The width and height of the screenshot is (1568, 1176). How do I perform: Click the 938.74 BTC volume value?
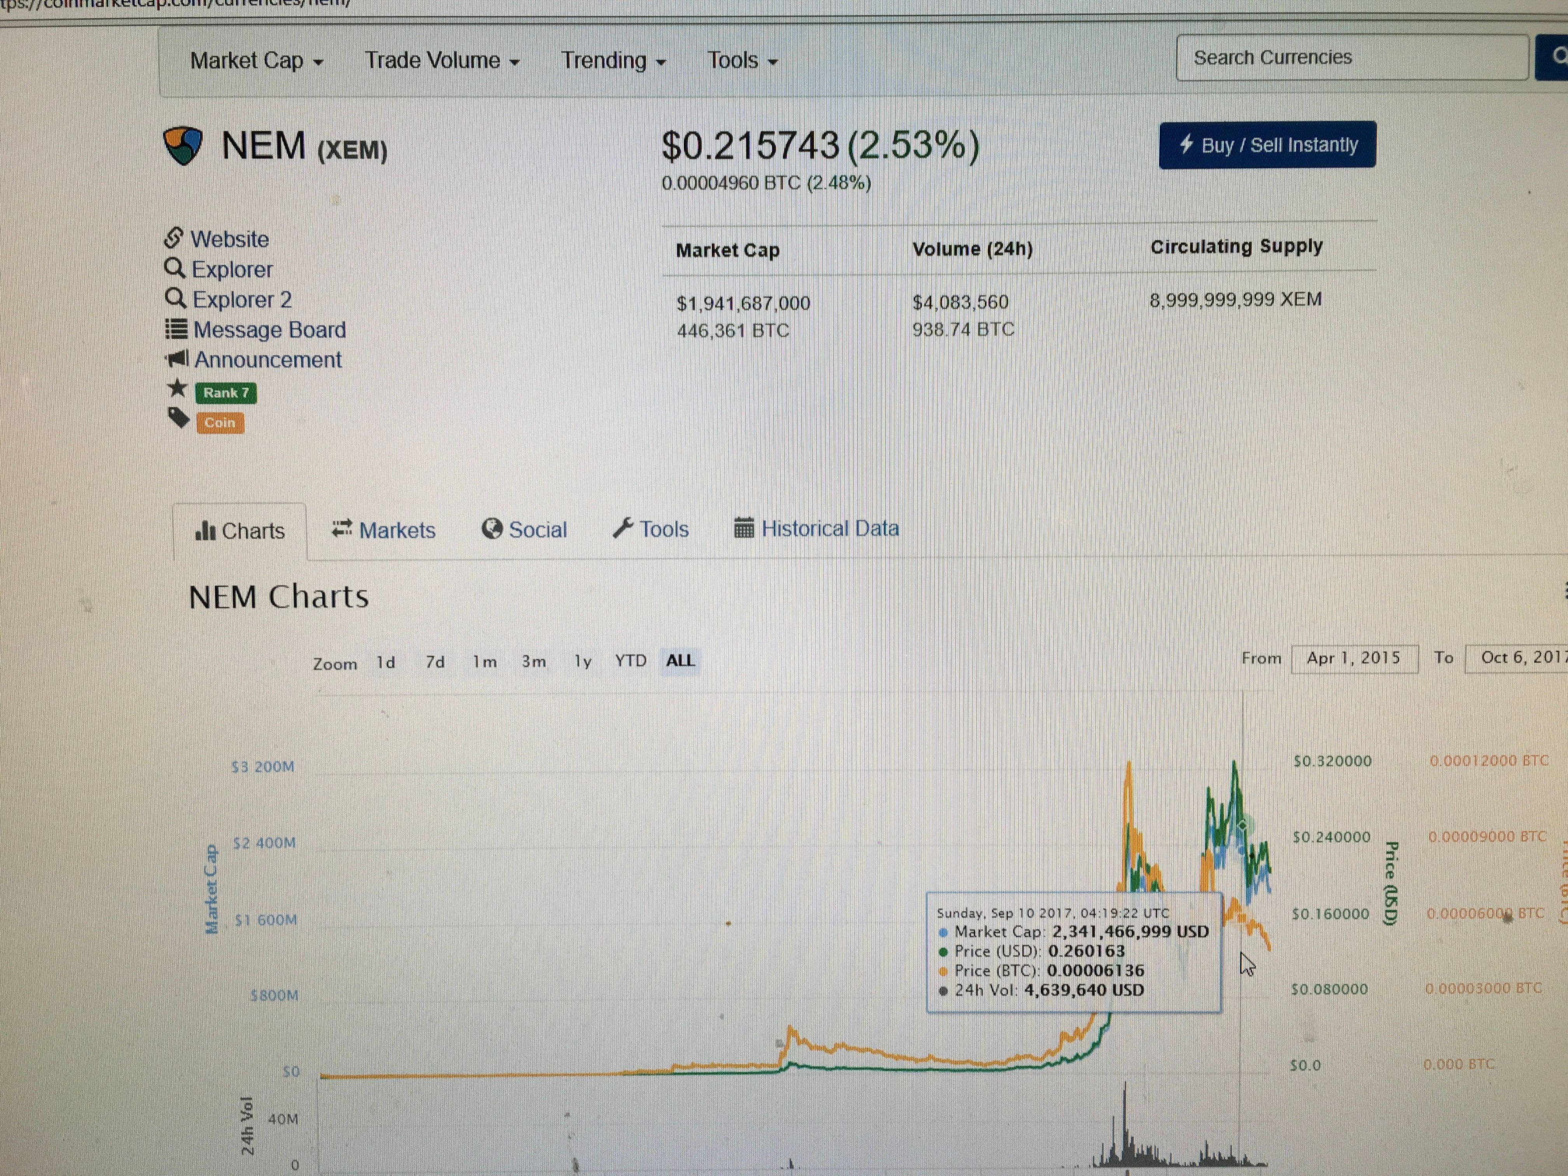pyautogui.click(x=963, y=330)
